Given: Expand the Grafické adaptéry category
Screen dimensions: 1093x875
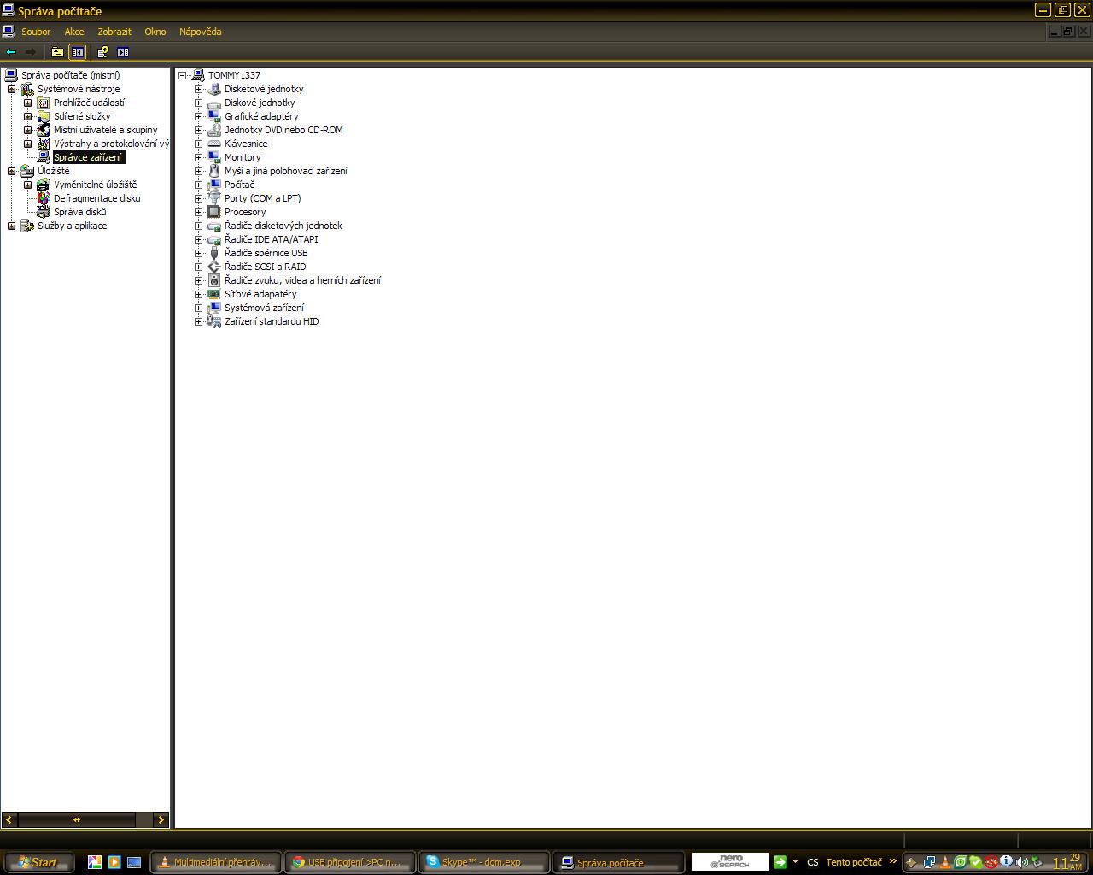Looking at the screenshot, I should click(199, 116).
